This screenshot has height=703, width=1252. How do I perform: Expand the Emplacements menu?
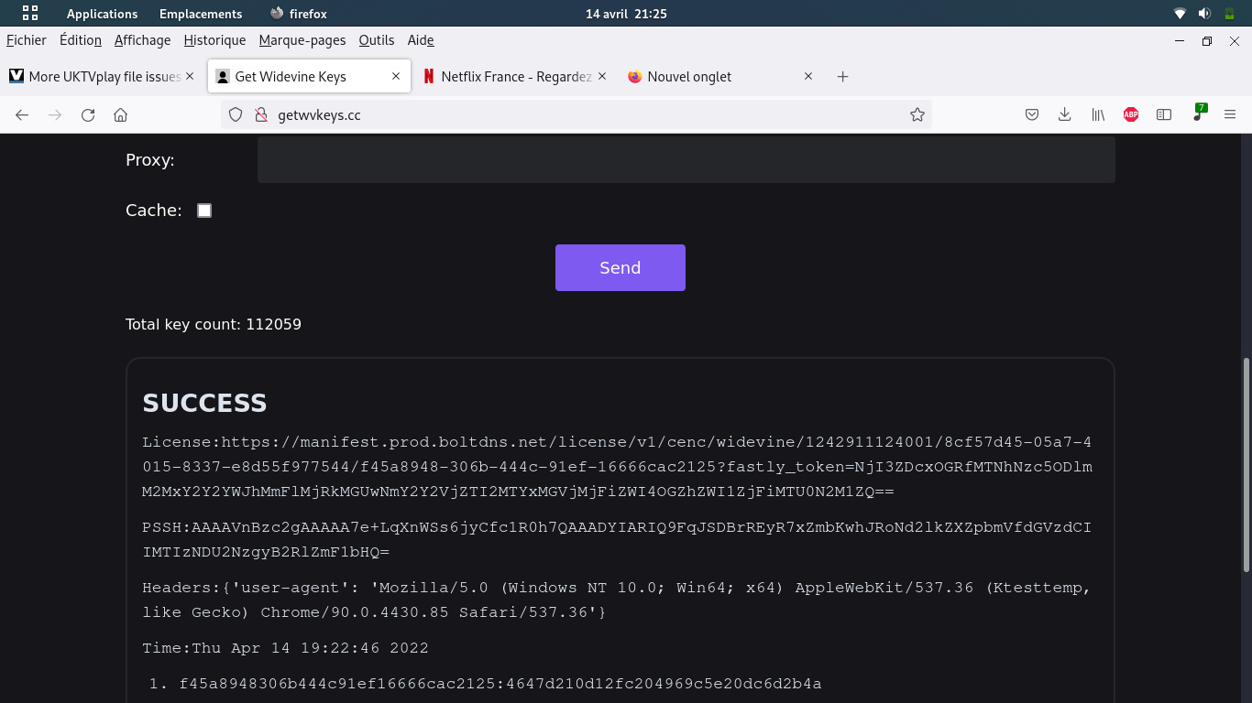201,14
